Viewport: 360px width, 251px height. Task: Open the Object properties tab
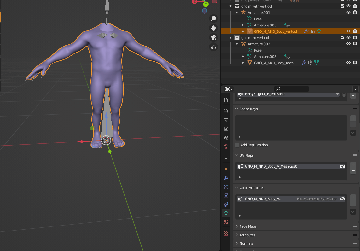click(226, 169)
